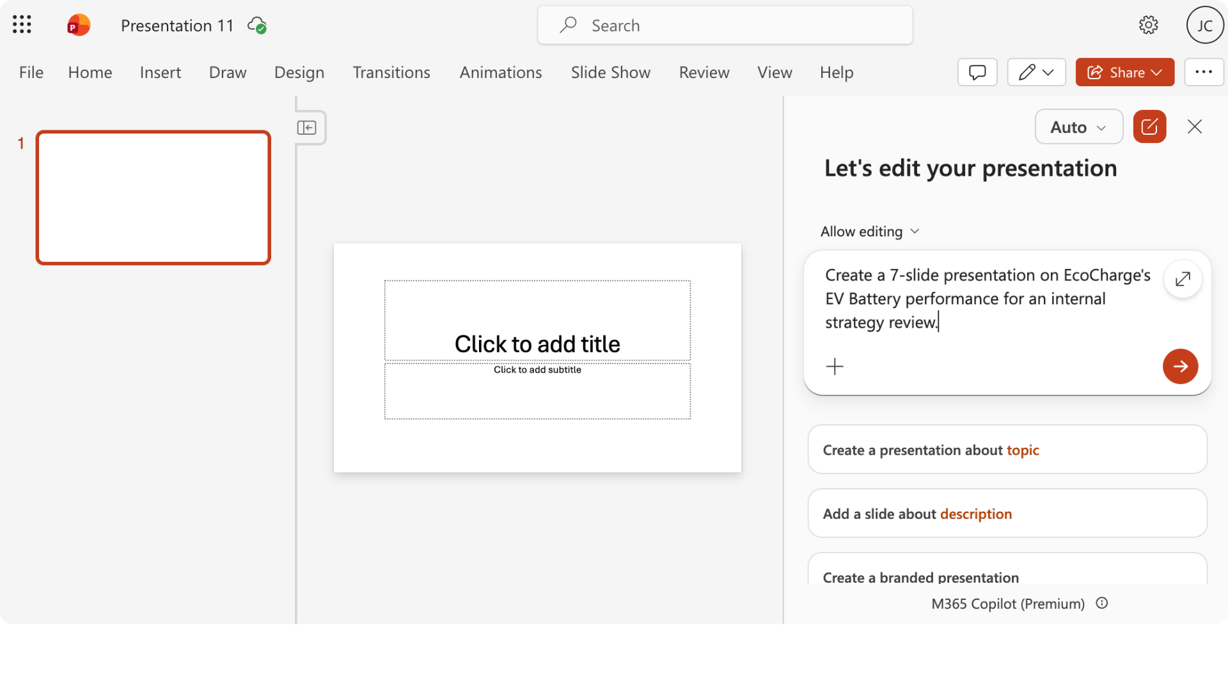Click the PowerPoint logo icon
The height and width of the screenshot is (690, 1228).
click(79, 25)
